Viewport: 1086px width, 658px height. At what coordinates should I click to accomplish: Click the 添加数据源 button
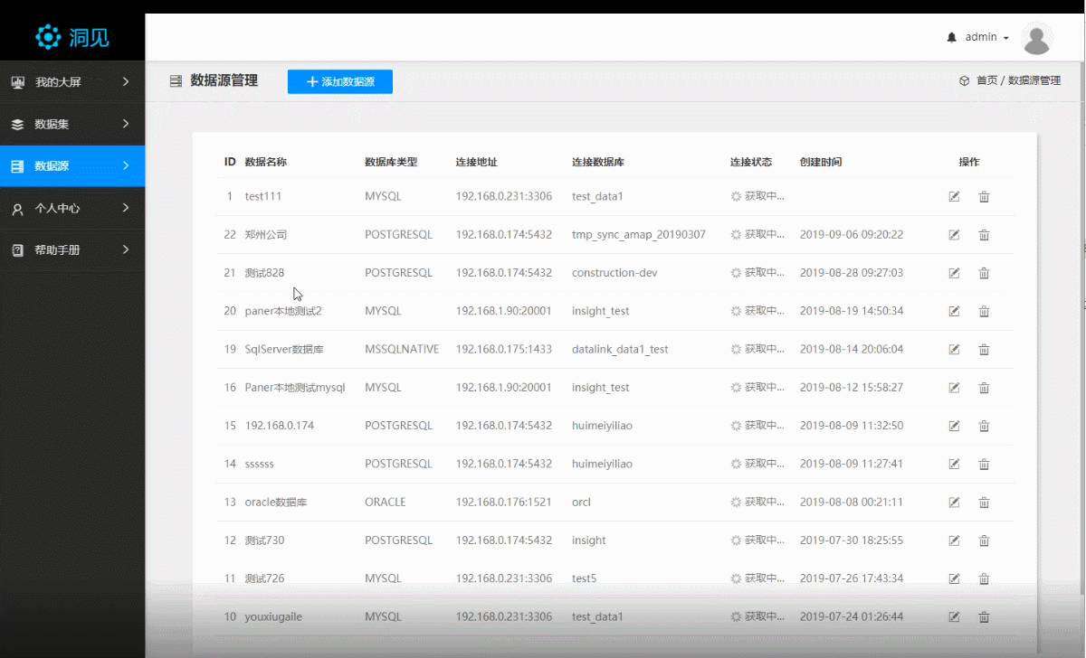click(x=340, y=81)
